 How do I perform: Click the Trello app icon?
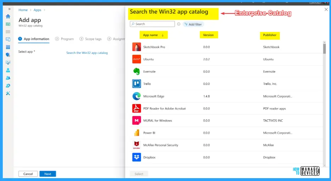136,84
